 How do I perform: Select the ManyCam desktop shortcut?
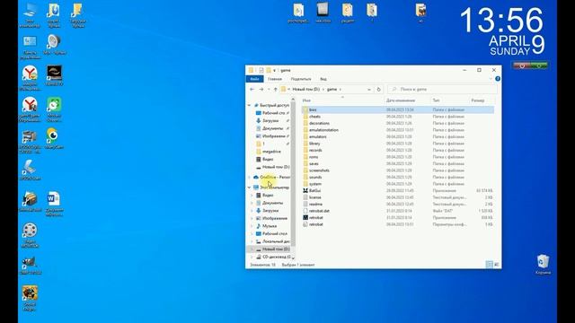pos(54,138)
